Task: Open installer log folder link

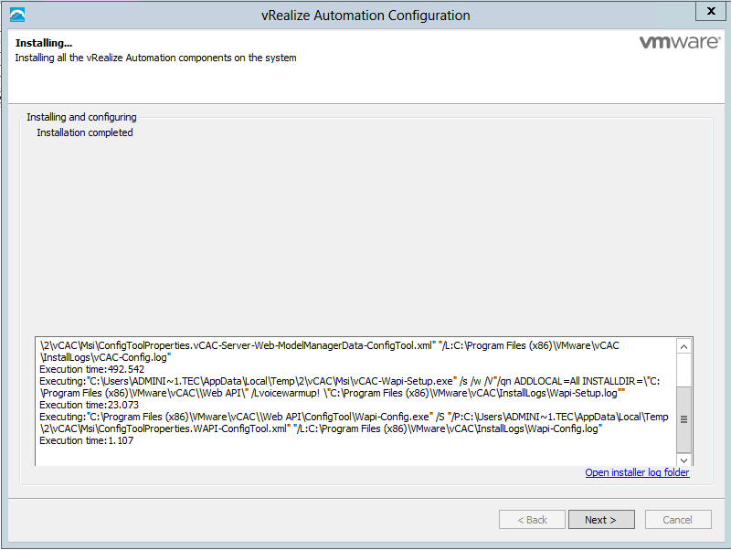Action: [x=637, y=472]
